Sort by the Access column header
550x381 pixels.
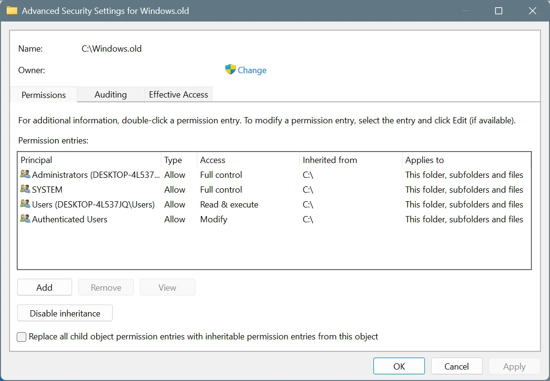(248, 160)
